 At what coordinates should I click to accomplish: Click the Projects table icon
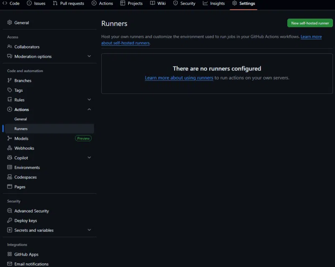[x=123, y=3]
